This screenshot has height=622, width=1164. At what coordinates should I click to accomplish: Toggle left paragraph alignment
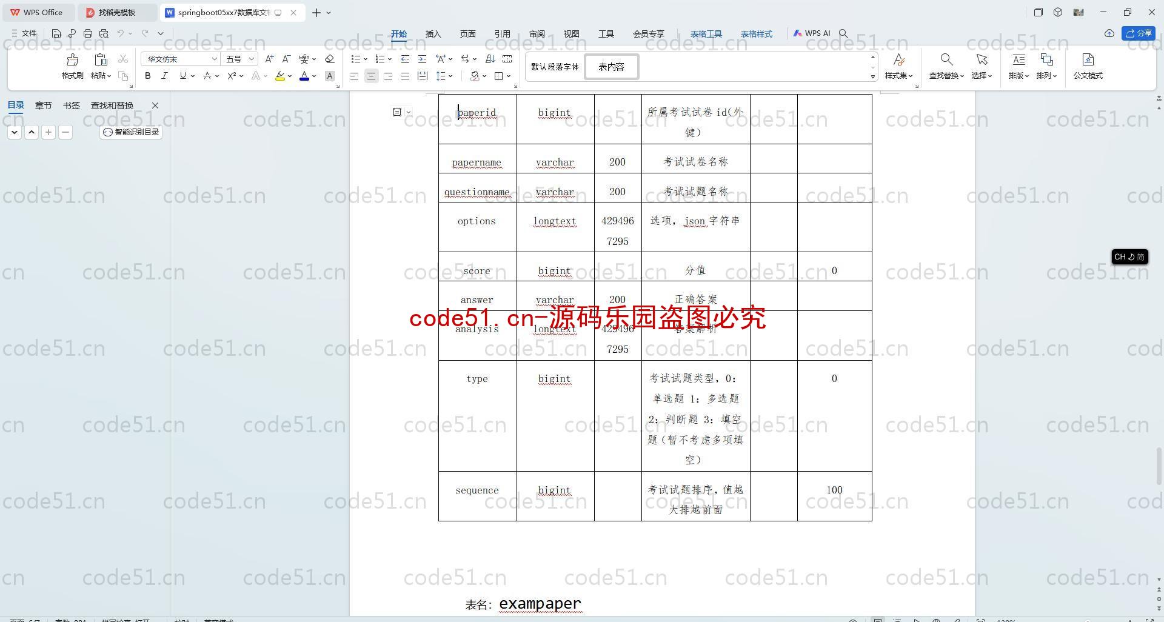(x=354, y=76)
